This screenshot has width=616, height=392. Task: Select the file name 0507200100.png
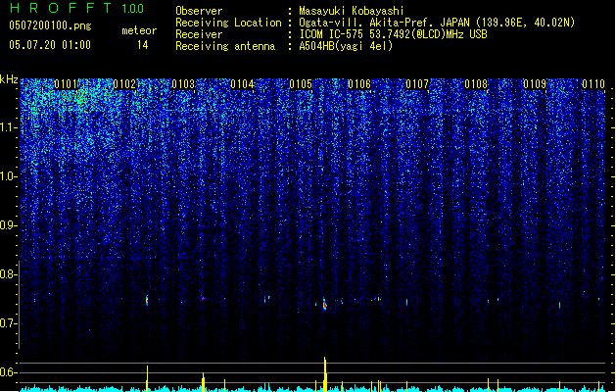[50, 25]
